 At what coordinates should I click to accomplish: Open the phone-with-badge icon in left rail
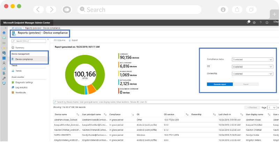pyautogui.click(x=4, y=73)
